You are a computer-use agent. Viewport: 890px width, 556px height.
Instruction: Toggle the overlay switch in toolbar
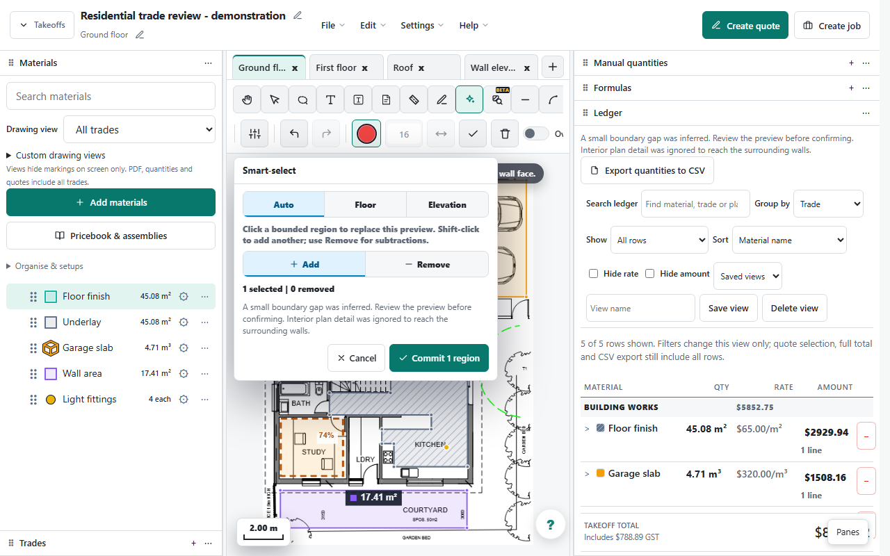(536, 133)
